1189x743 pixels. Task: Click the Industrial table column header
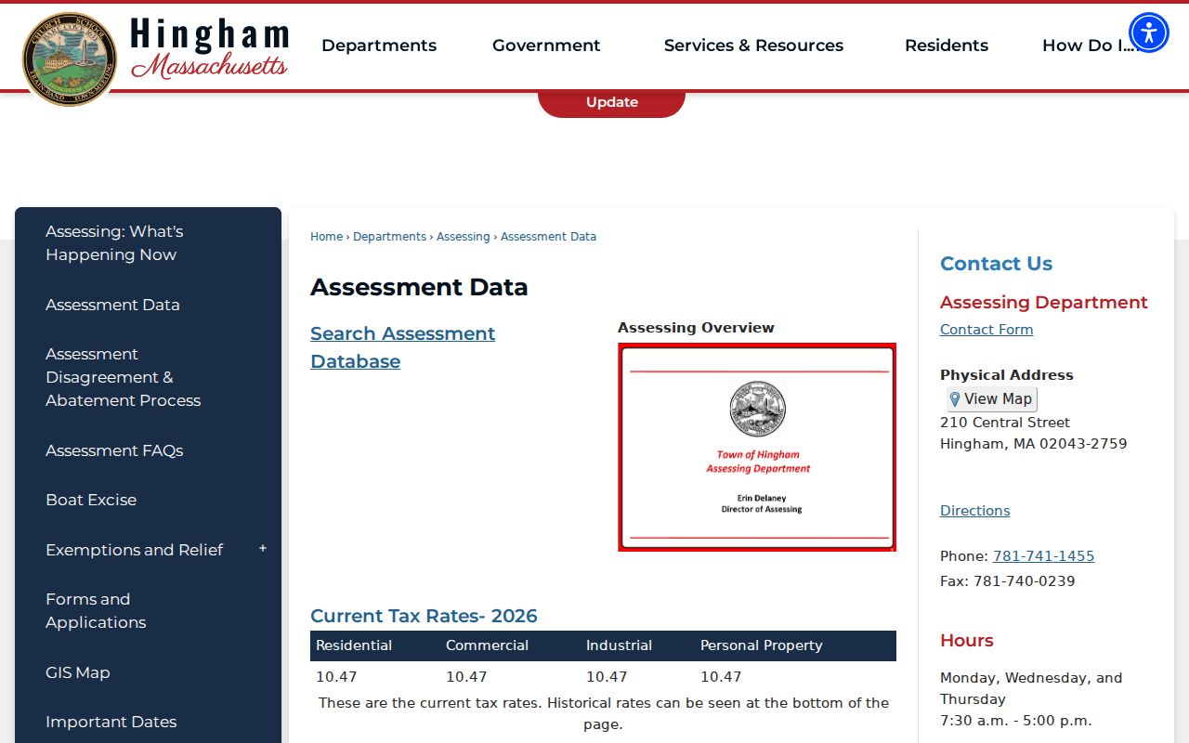[x=619, y=645]
